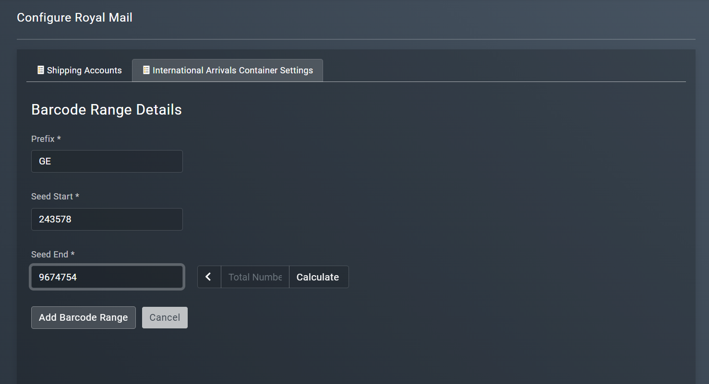Cancel the barcode range form
The image size is (709, 384).
point(165,317)
